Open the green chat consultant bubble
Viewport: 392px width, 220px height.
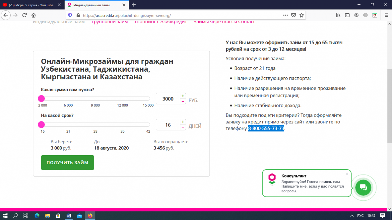pos(363,187)
